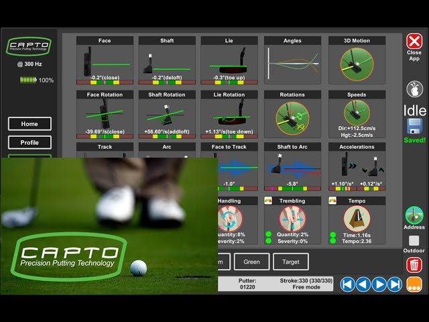Image resolution: width=429 pixels, height=322 pixels.
Task: Jump to the last stroke
Action: pos(395,284)
